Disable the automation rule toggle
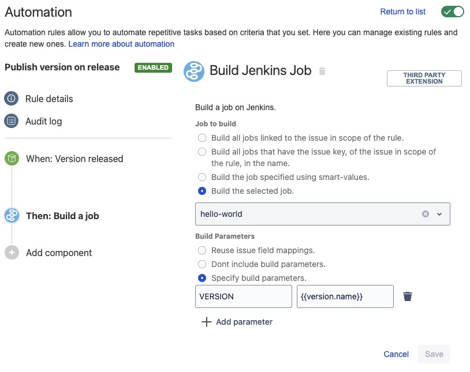The image size is (470, 372). coord(453,11)
